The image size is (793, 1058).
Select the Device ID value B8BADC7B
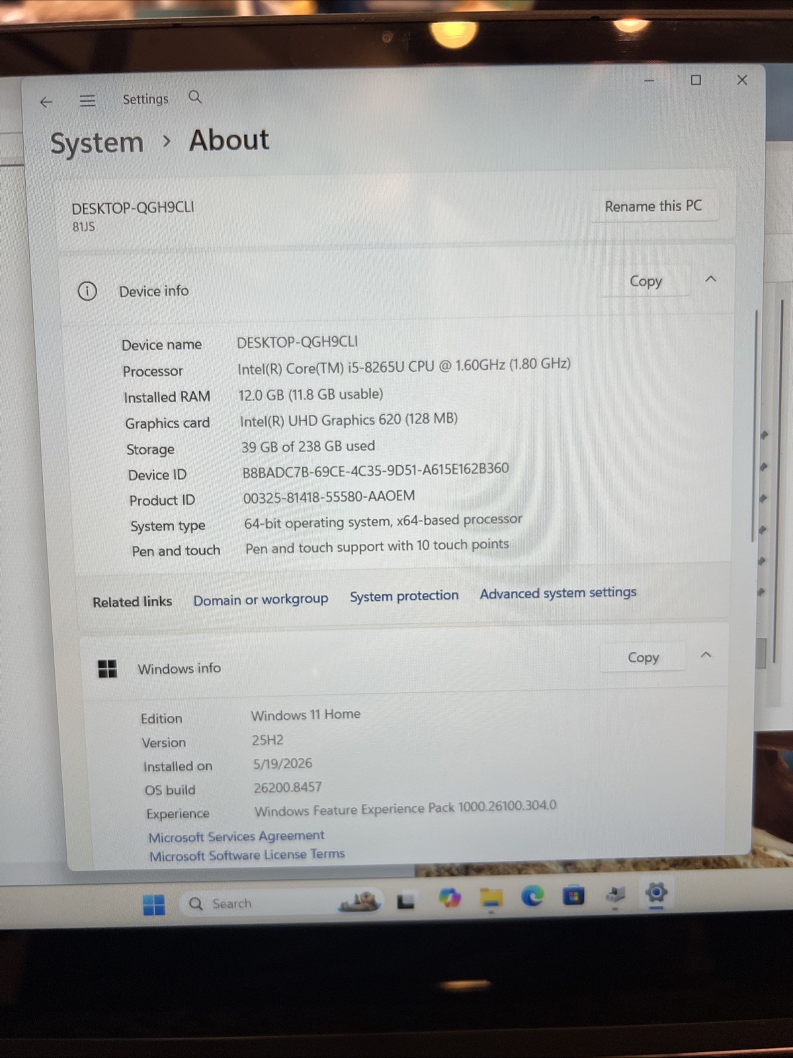(x=376, y=470)
